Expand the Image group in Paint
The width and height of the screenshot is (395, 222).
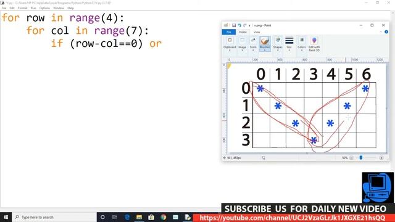(242, 44)
